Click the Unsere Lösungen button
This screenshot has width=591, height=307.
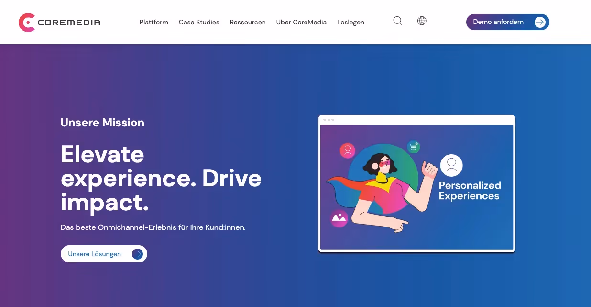tap(104, 254)
